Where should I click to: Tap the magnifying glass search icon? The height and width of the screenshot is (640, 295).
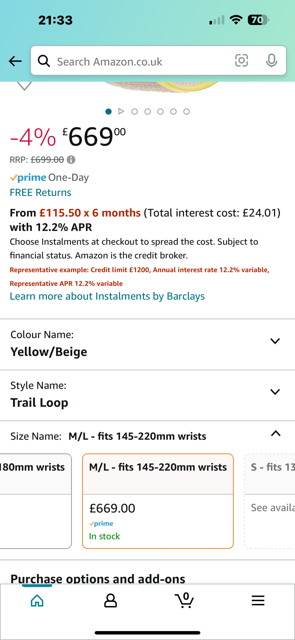(x=44, y=61)
